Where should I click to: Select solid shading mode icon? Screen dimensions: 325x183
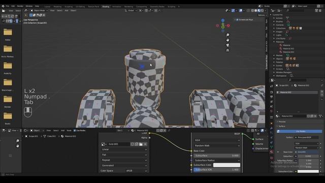[x=256, y=11]
